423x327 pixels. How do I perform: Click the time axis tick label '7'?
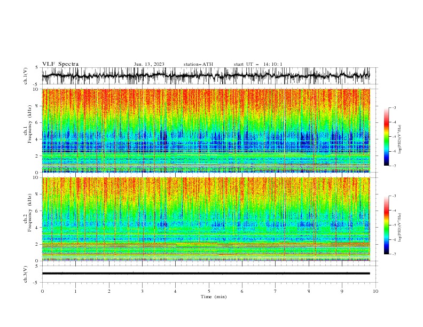[276, 291]
